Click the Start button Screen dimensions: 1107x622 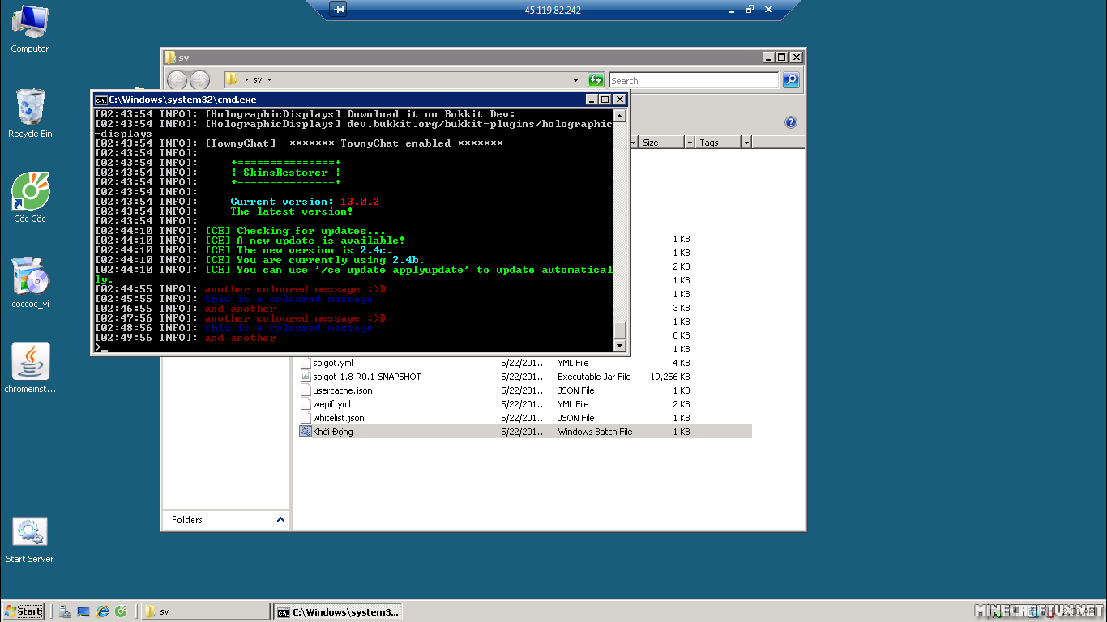(23, 611)
